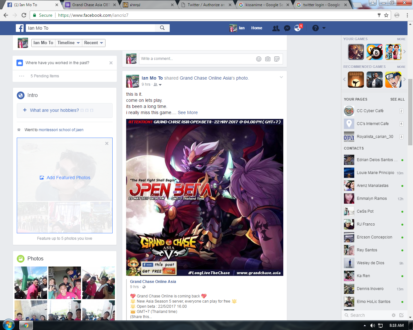
Task: Open the Royalista_carian_30 page
Action: pyautogui.click(x=374, y=137)
